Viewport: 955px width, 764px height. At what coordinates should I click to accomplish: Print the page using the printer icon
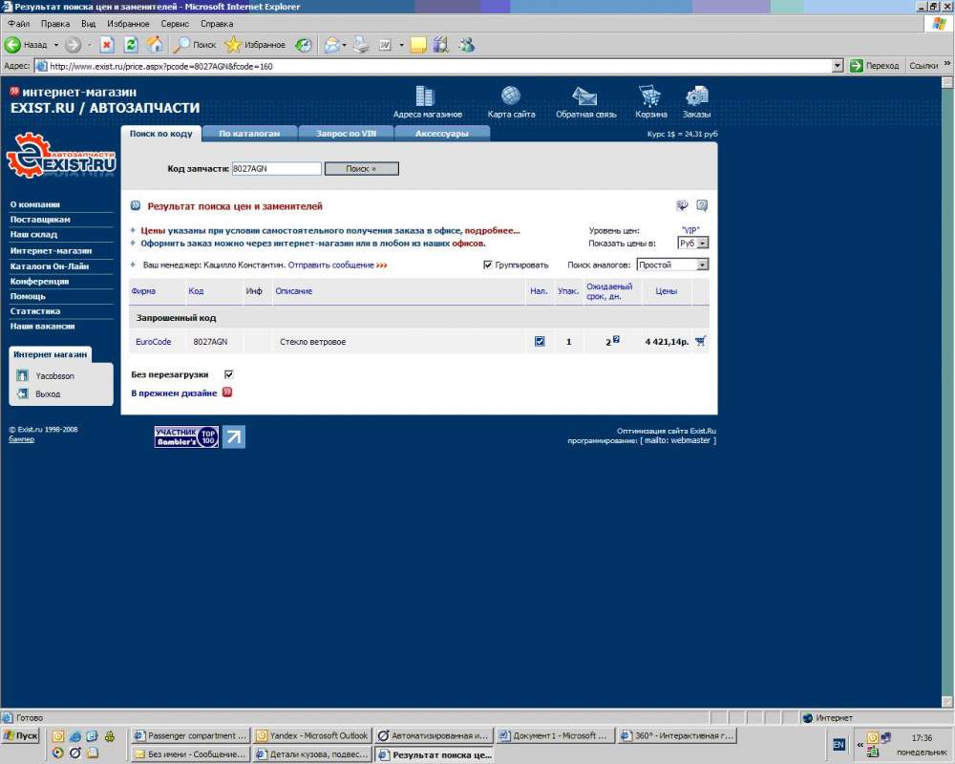pos(362,45)
